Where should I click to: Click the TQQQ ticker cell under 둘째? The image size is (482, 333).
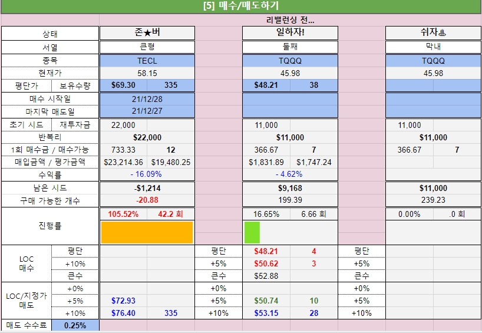tap(290, 61)
